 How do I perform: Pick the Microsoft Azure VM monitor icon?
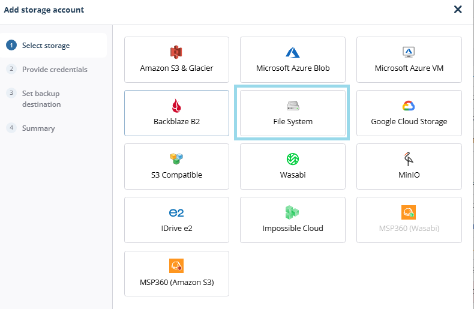coord(409,52)
